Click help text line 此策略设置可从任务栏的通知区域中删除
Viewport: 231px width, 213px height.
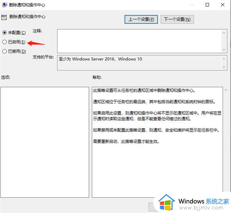tap(144, 91)
